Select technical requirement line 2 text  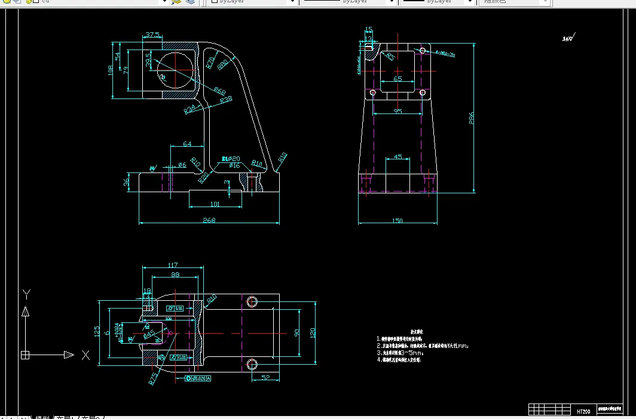423,346
